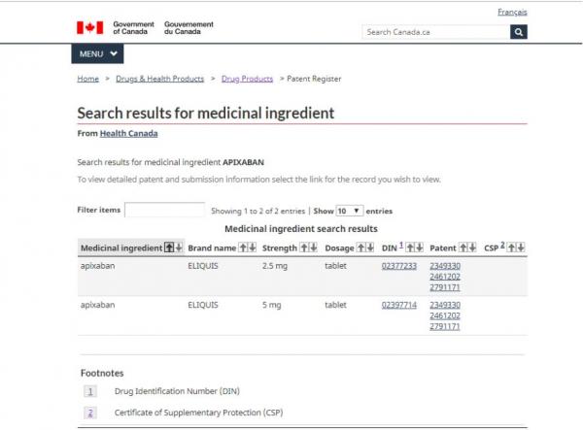Sort Brand name column descending arrow
583x430 pixels.
(253, 248)
